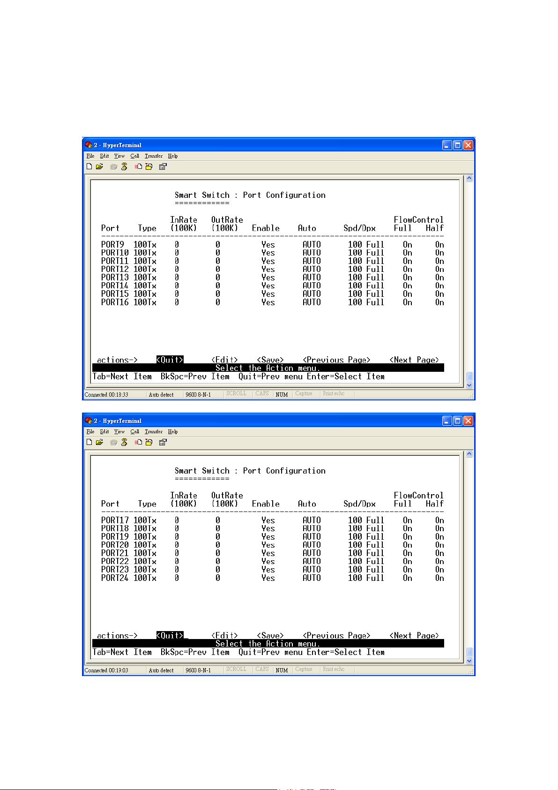
Task: Click 'Connected 00:18:33' status bar text
Action: click(x=106, y=395)
